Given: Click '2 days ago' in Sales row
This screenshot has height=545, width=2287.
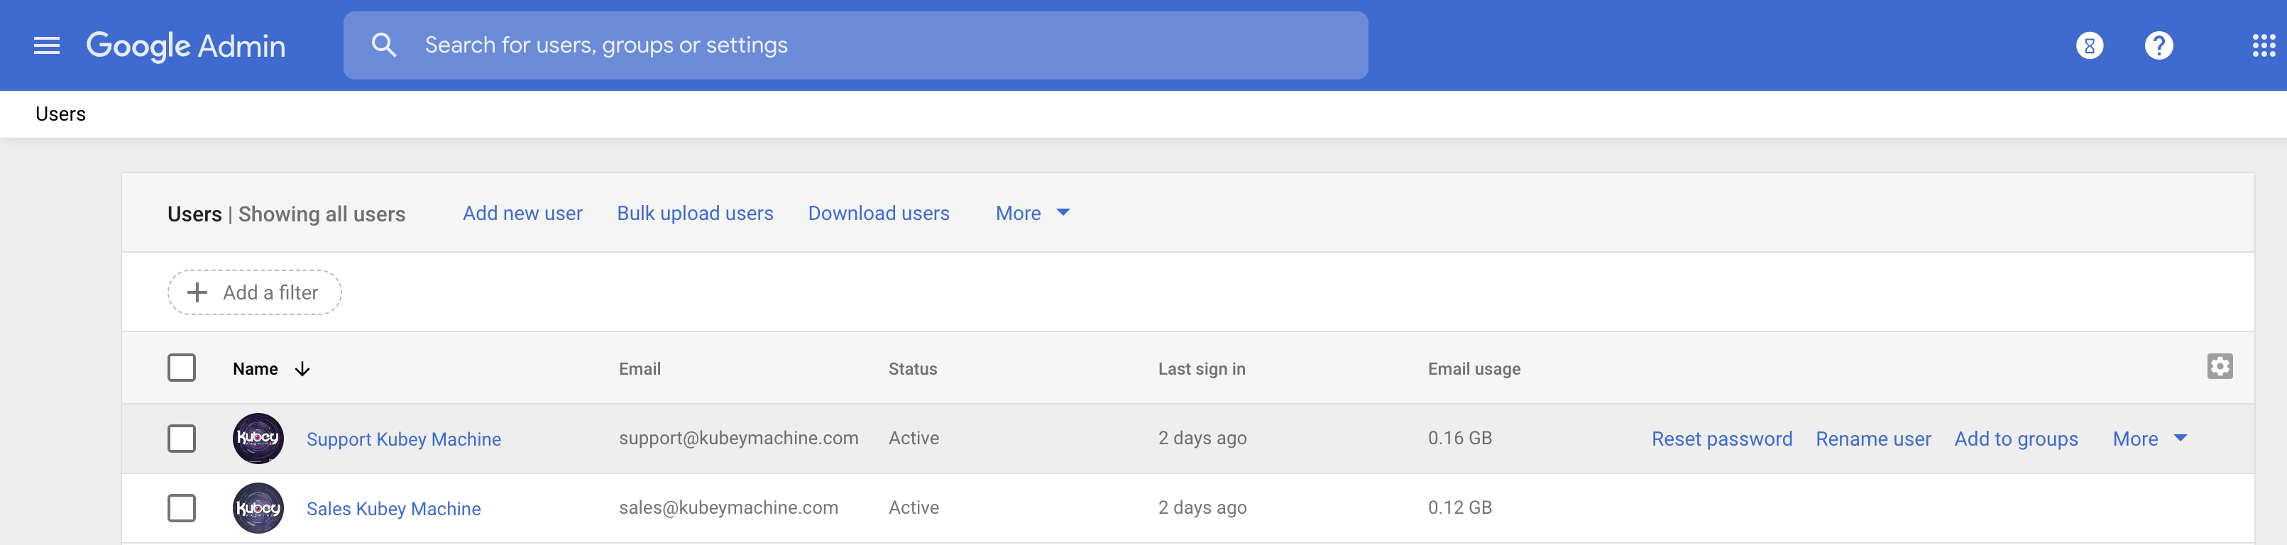Looking at the screenshot, I should [x=1202, y=507].
